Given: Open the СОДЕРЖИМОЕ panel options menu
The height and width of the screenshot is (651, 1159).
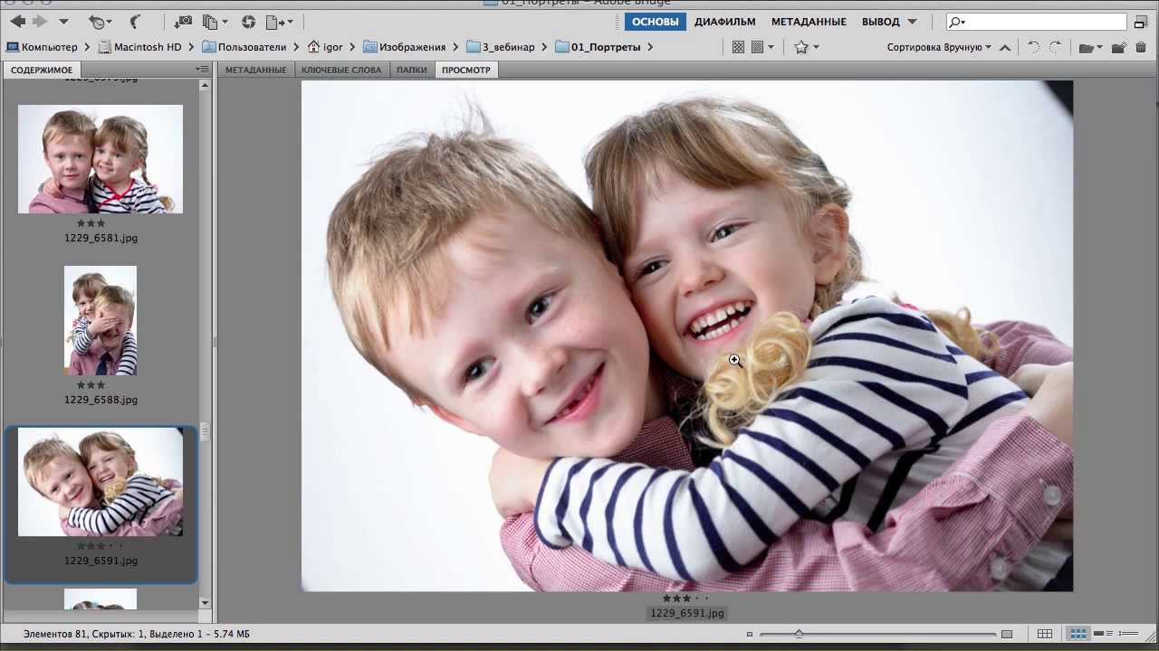Looking at the screenshot, I should [202, 70].
